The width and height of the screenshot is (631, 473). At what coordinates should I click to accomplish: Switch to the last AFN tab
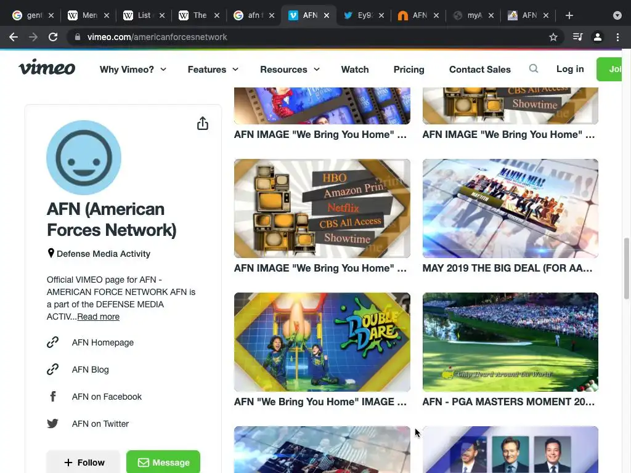coord(528,15)
